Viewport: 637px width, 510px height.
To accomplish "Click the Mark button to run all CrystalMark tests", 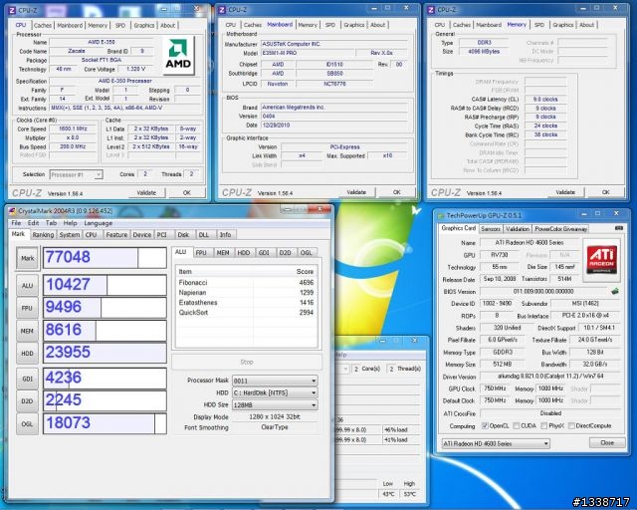I will pyautogui.click(x=27, y=258).
